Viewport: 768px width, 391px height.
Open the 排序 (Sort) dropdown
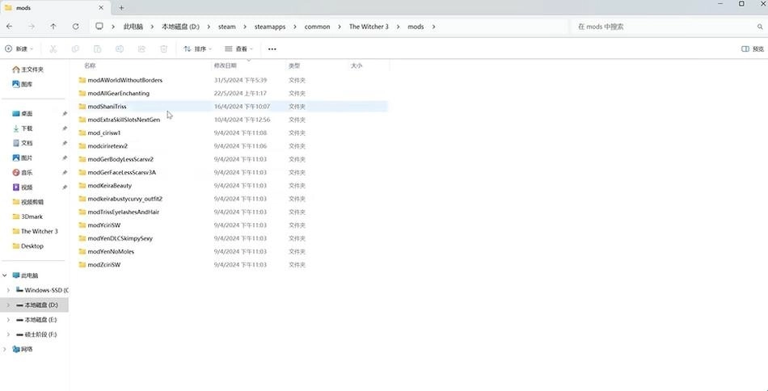(198, 48)
